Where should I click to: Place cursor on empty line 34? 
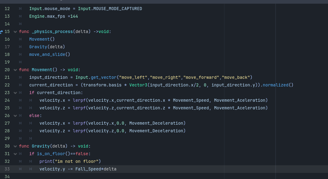point(122,177)
